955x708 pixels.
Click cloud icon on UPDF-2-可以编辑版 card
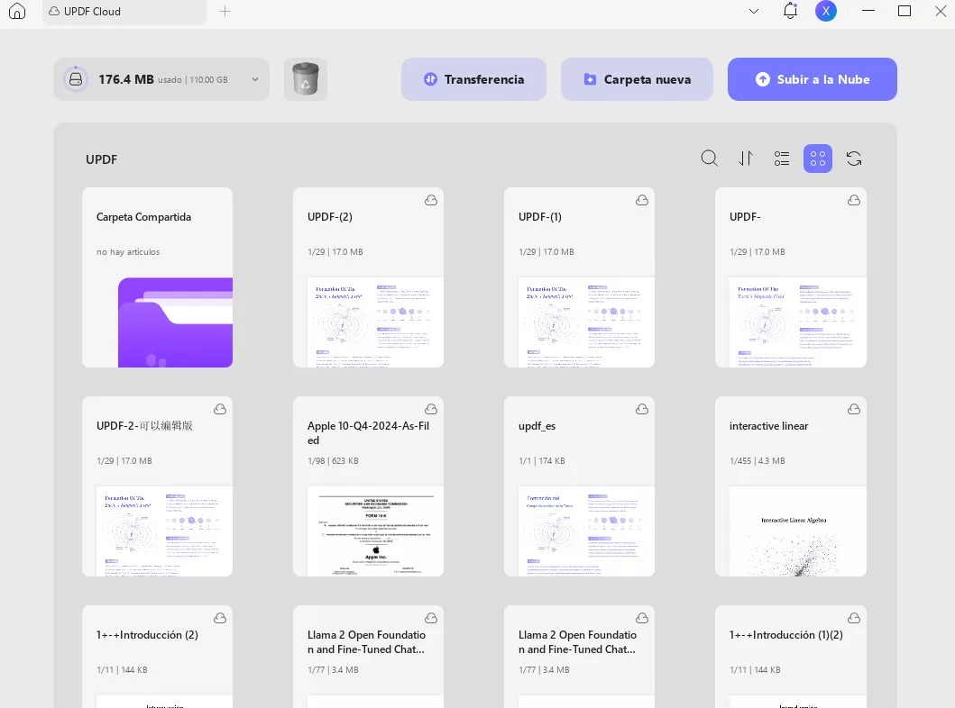coord(220,409)
